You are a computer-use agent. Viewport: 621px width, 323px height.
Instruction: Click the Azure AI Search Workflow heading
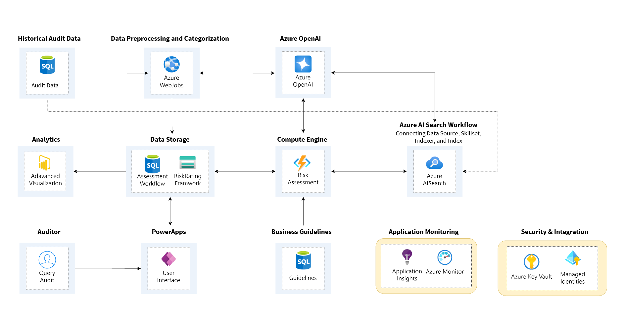pos(438,125)
